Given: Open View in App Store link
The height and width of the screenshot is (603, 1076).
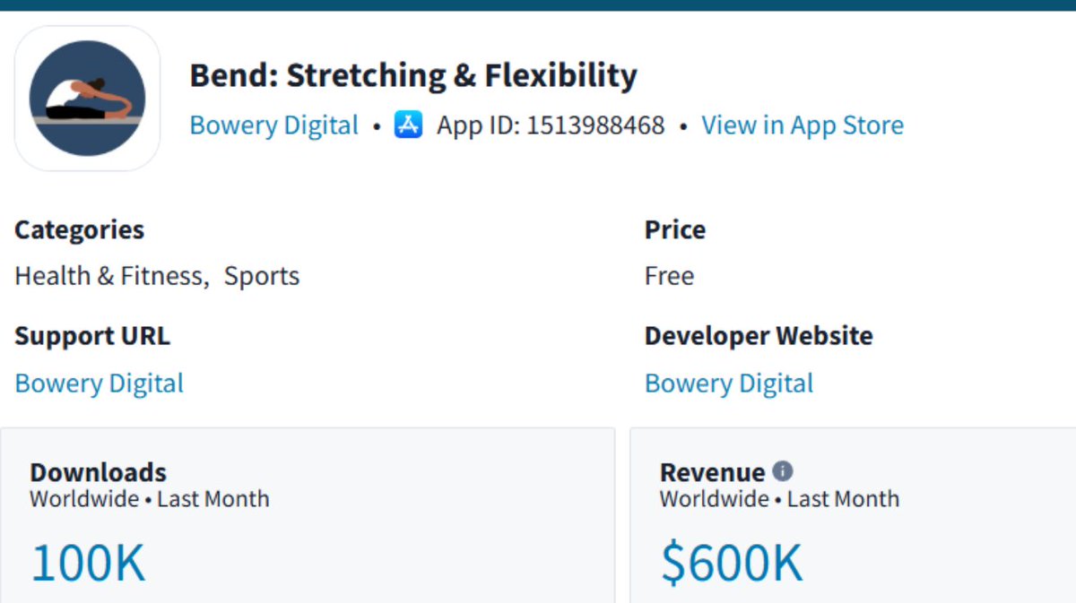Looking at the screenshot, I should [802, 125].
